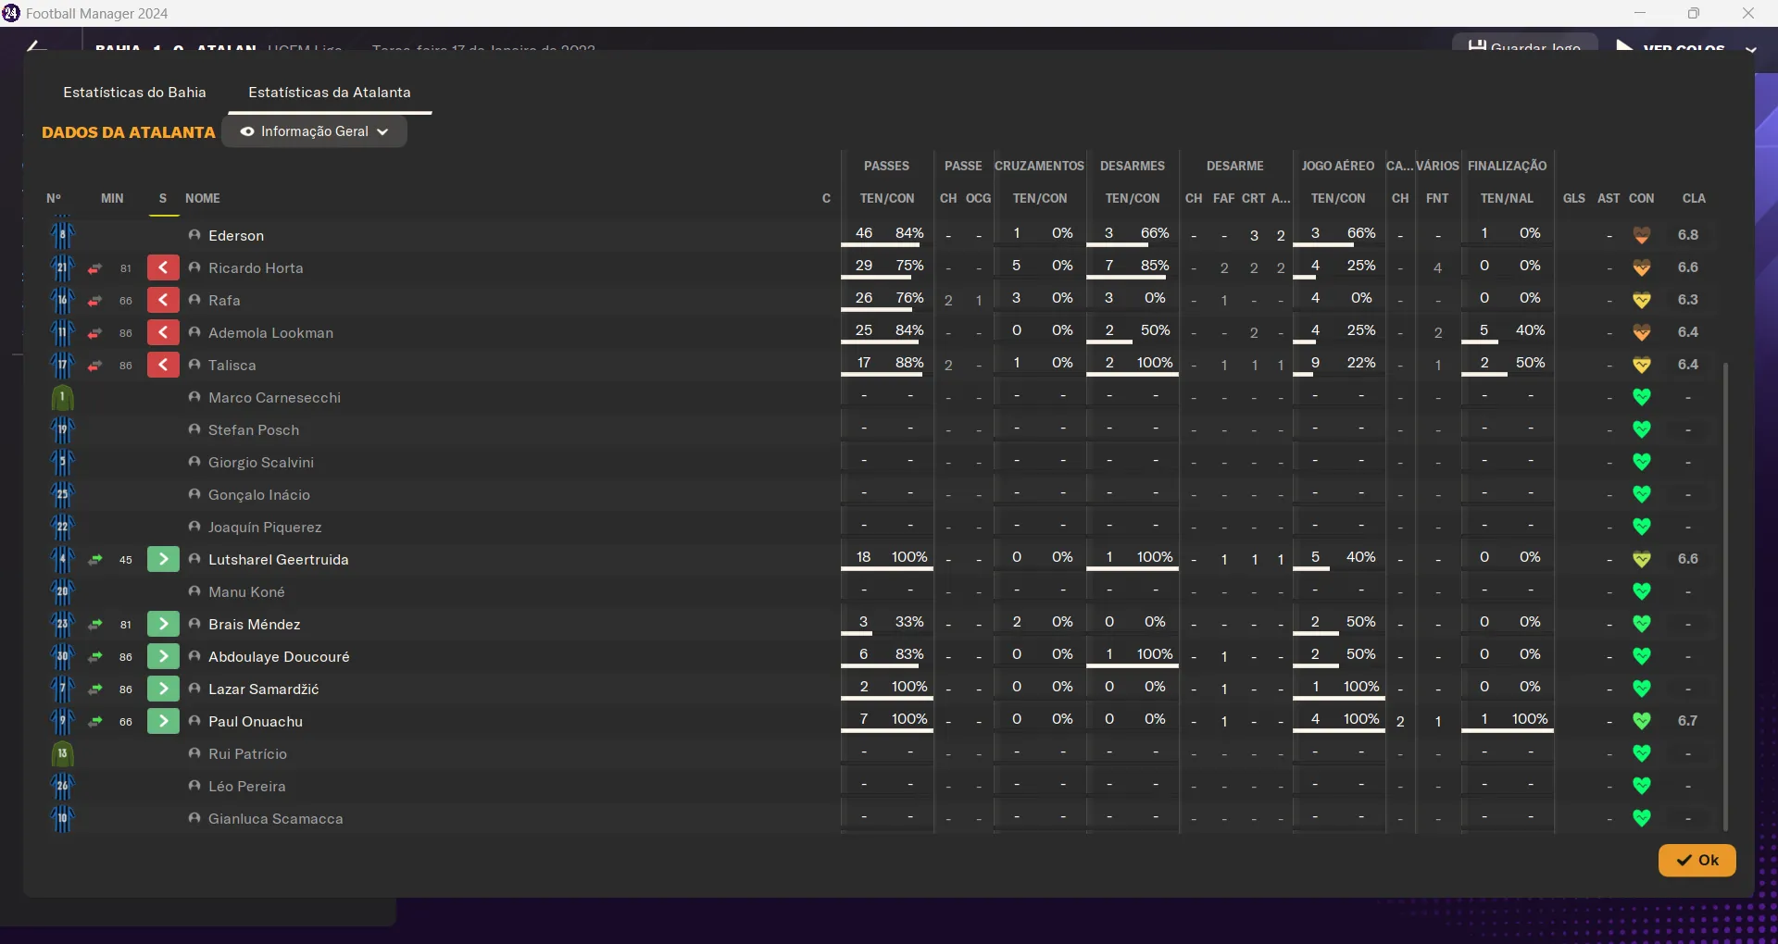Click Ricardo Horta's red substituted-off arrow
This screenshot has height=944, width=1778.
point(163,268)
